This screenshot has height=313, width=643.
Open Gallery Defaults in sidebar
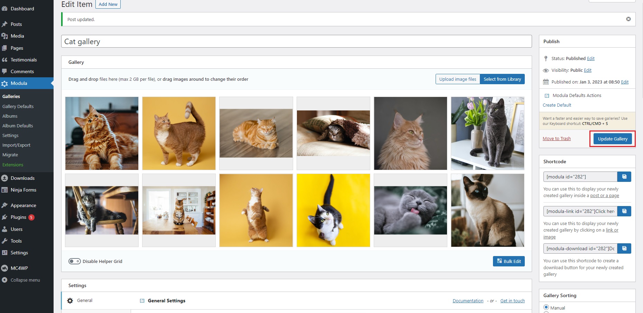[18, 106]
